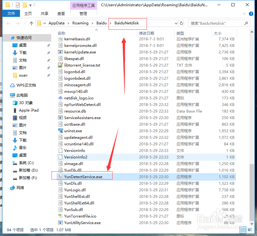
Task: Switch to large icons view in status bar
Action: coord(250,230)
